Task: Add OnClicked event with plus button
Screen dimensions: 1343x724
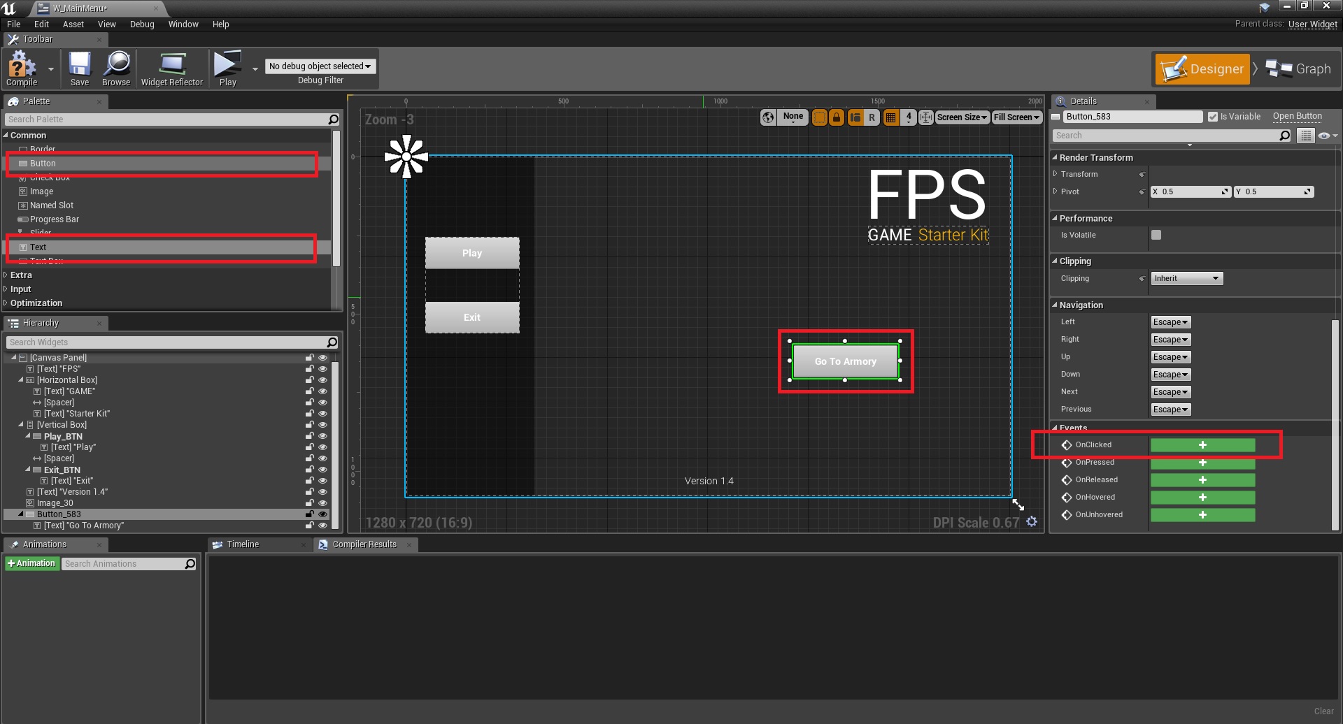Action: coord(1202,445)
